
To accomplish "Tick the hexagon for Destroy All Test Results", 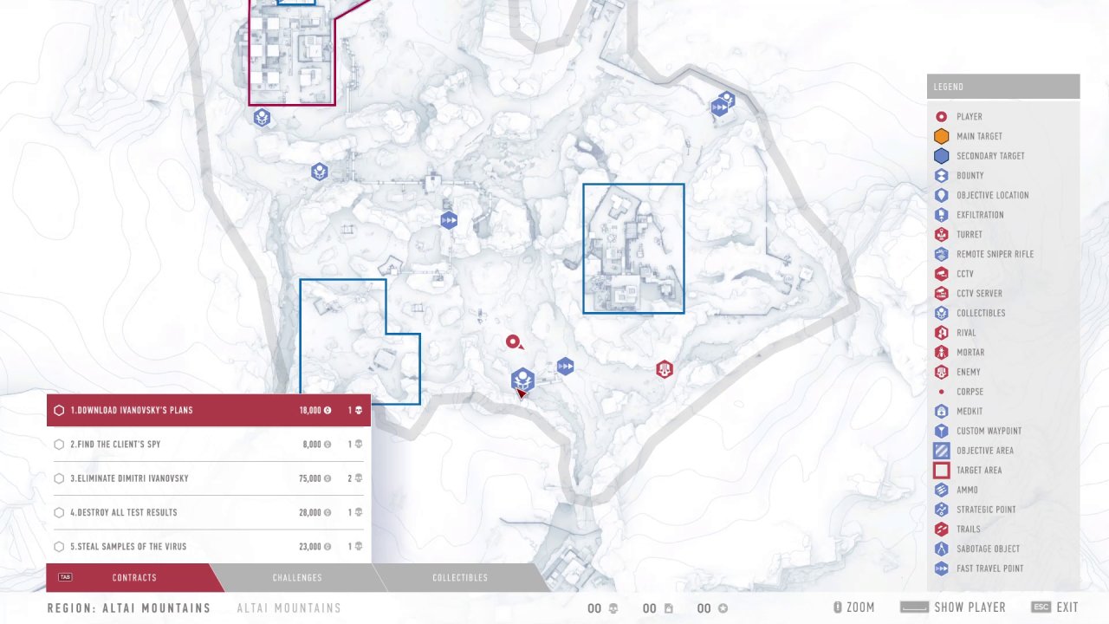I will pyautogui.click(x=59, y=512).
